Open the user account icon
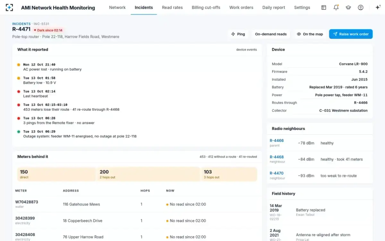Screen dimensions: 385x241 pyautogui.click(x=361, y=7)
